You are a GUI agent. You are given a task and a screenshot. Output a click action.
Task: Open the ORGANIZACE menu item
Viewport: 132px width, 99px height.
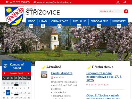[60, 21]
